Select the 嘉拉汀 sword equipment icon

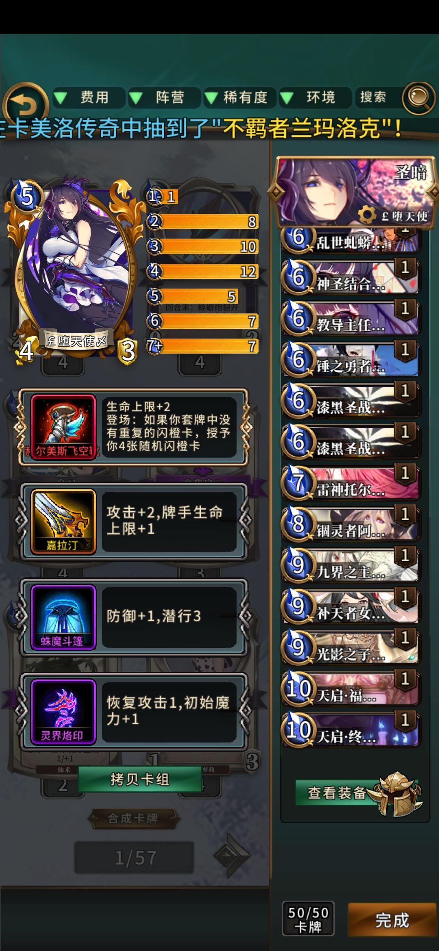tap(64, 521)
